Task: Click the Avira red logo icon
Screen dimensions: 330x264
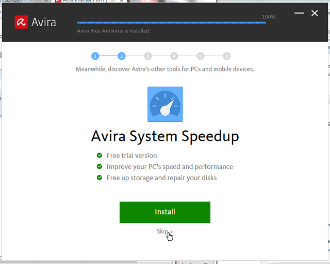Action: (21, 22)
